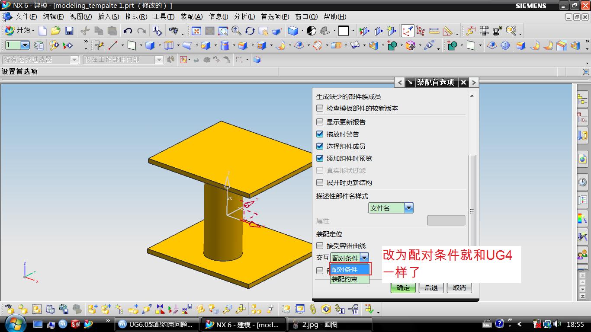Confirm the dialog with 确定
591x332 pixels.
click(x=403, y=287)
